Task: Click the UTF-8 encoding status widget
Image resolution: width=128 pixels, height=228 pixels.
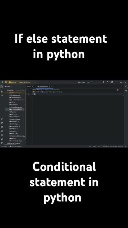Action: [100, 146]
